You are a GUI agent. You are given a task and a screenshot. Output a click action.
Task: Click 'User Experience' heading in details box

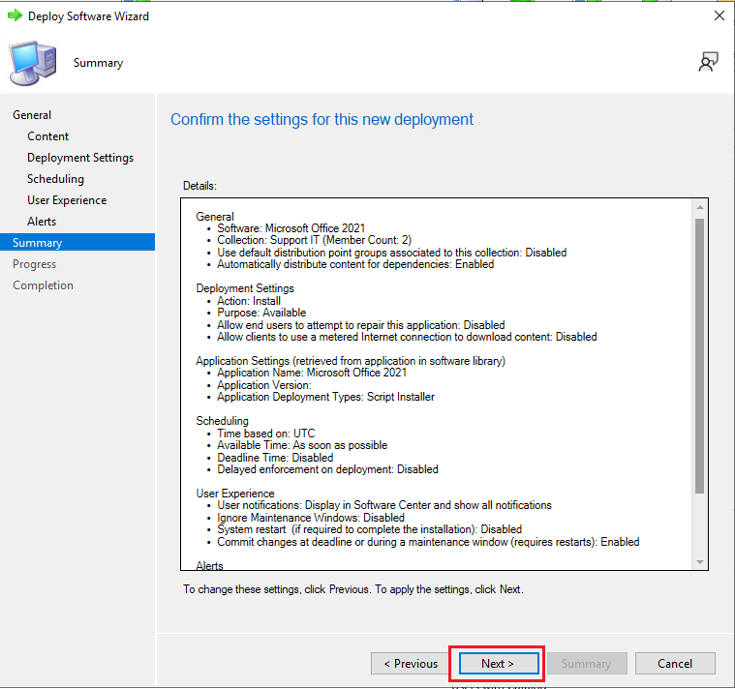pos(235,494)
